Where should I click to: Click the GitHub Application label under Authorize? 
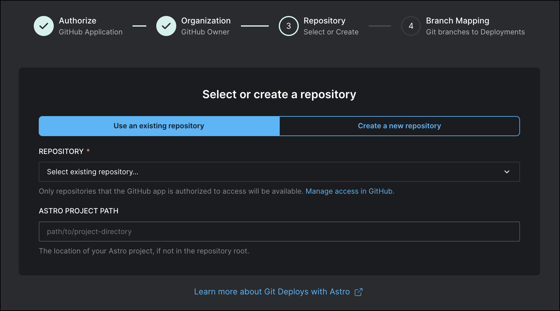(91, 32)
